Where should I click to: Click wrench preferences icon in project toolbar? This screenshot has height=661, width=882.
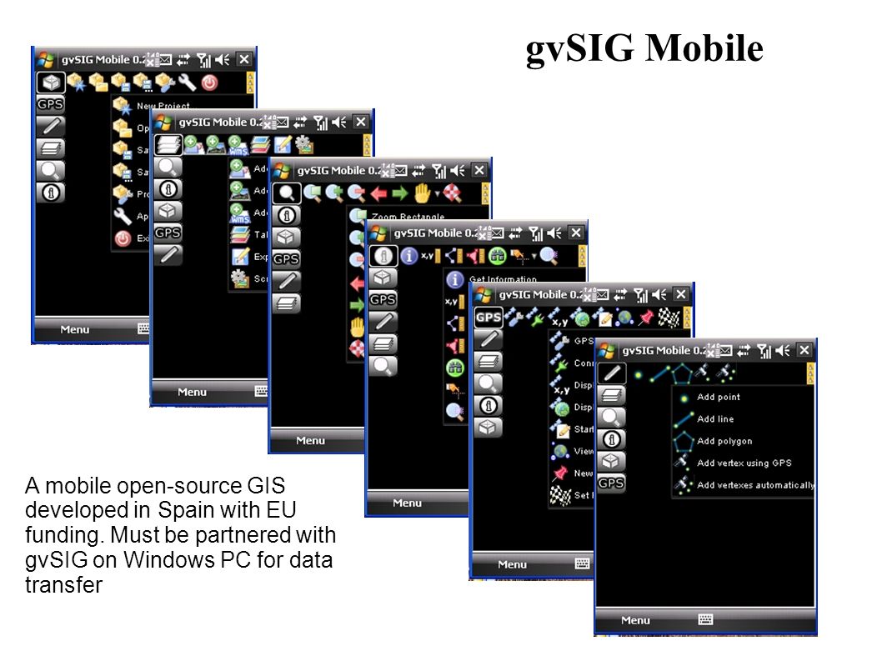187,83
